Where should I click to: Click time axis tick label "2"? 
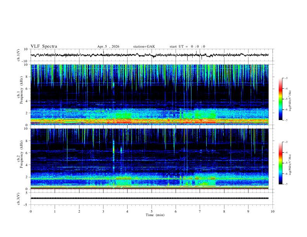[79, 211]
